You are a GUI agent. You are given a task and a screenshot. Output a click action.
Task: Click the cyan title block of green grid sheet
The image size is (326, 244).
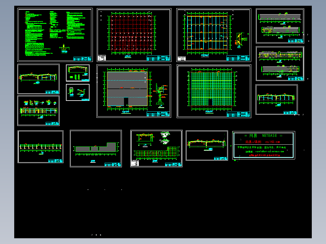point(238,114)
